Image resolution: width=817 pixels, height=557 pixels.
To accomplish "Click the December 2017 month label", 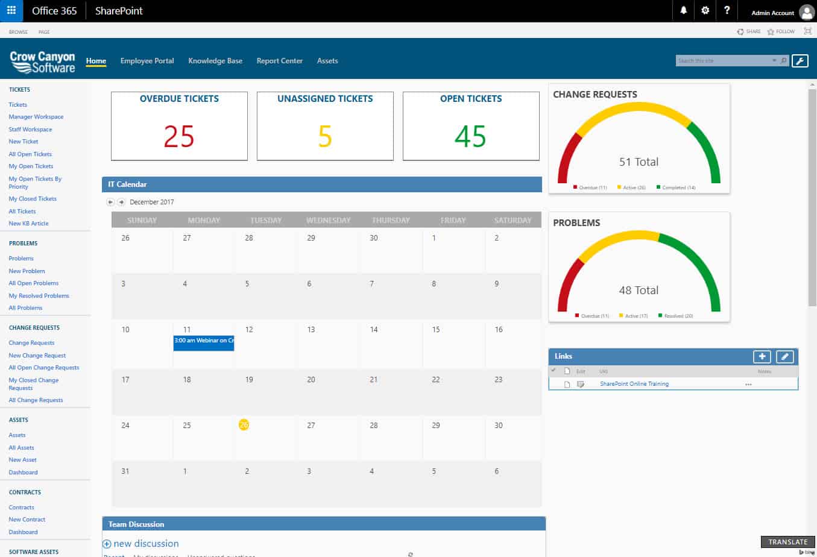I will tap(151, 202).
